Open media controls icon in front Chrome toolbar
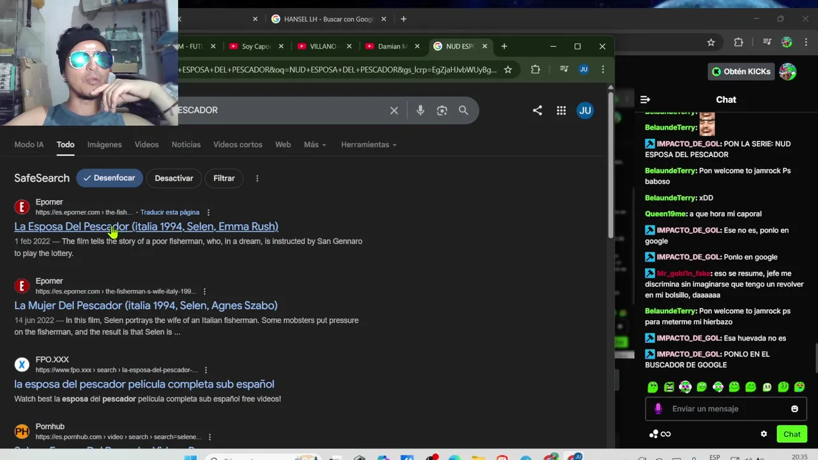This screenshot has height=460, width=818. tap(564, 70)
